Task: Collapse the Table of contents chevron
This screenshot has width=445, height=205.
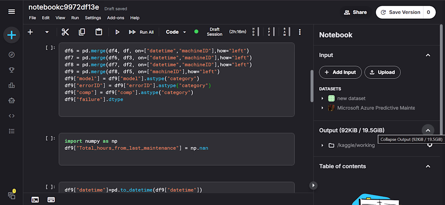Action: click(428, 166)
